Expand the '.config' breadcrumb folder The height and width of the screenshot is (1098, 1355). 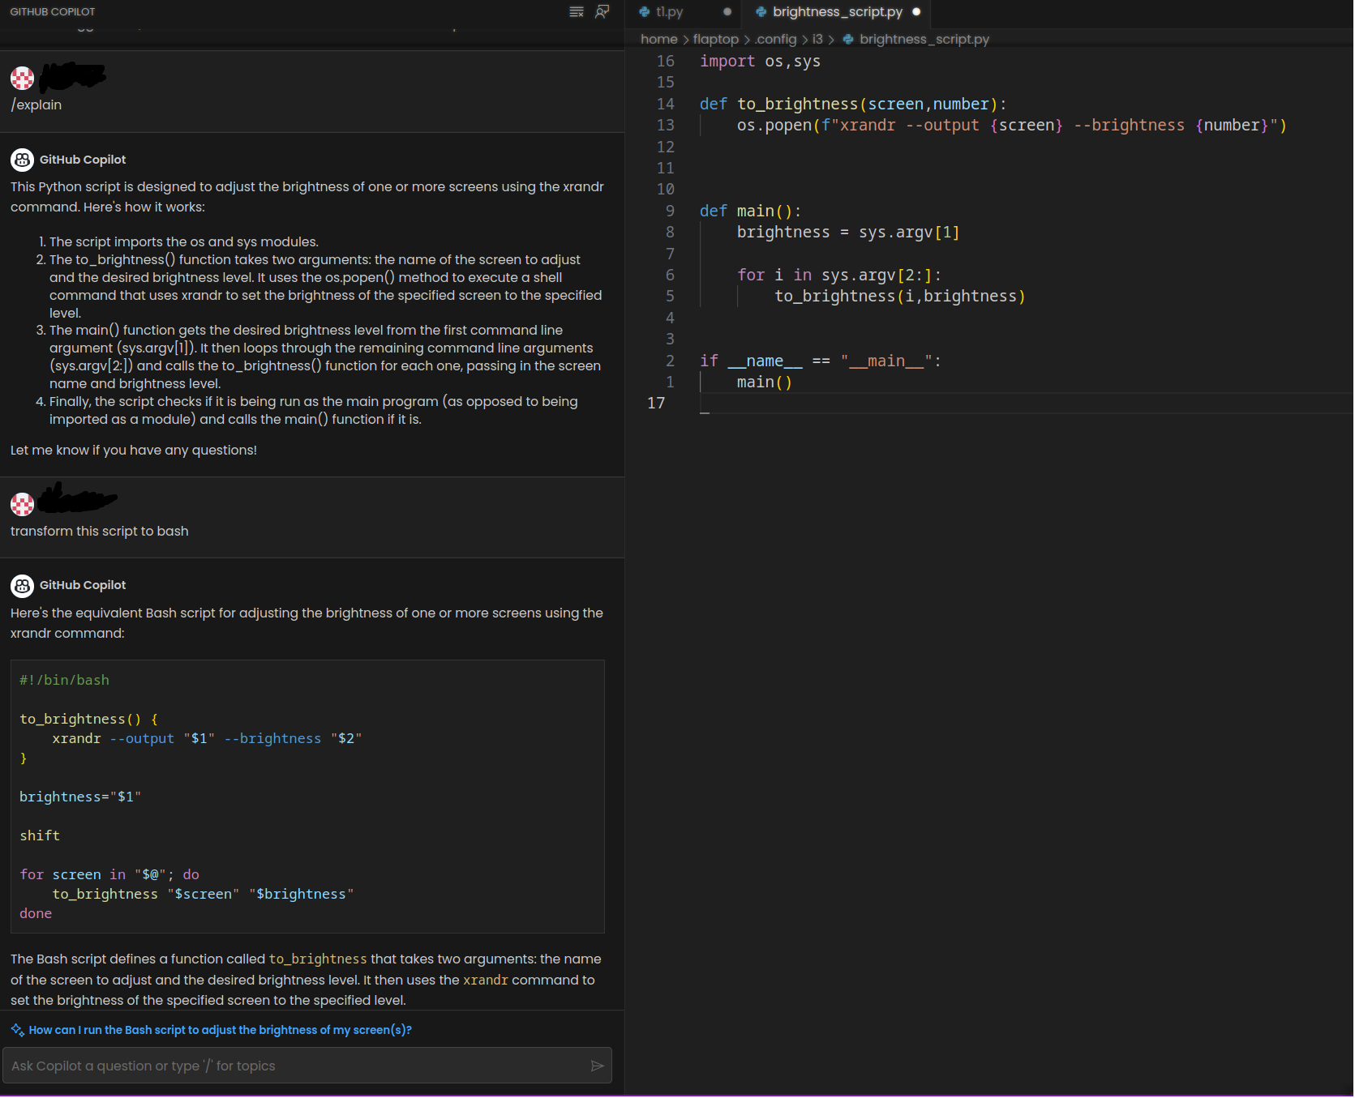click(x=775, y=39)
